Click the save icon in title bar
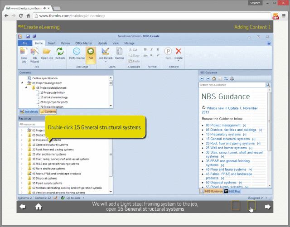The width and height of the screenshot is (290, 227). [x=28, y=36]
